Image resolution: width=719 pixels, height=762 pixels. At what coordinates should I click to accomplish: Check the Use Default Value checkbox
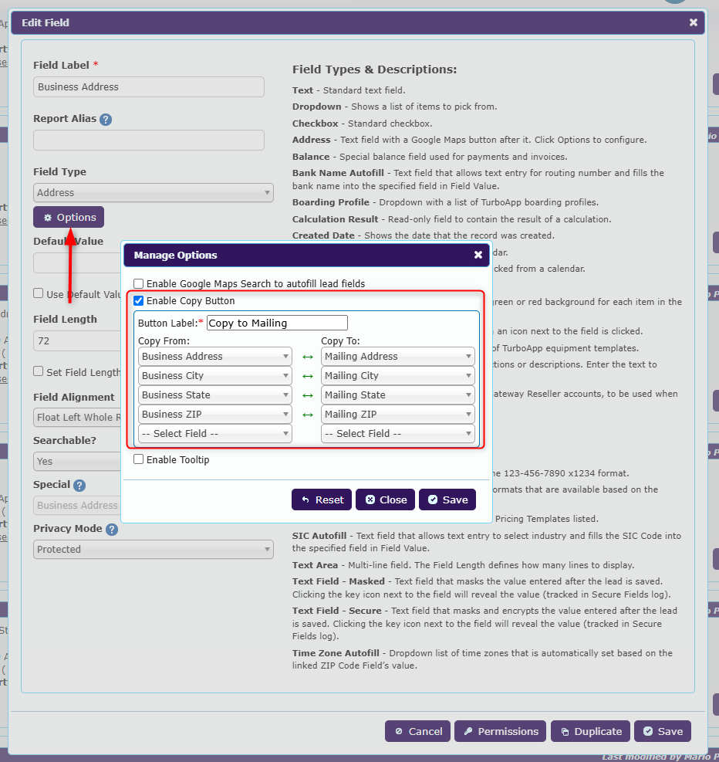click(39, 293)
